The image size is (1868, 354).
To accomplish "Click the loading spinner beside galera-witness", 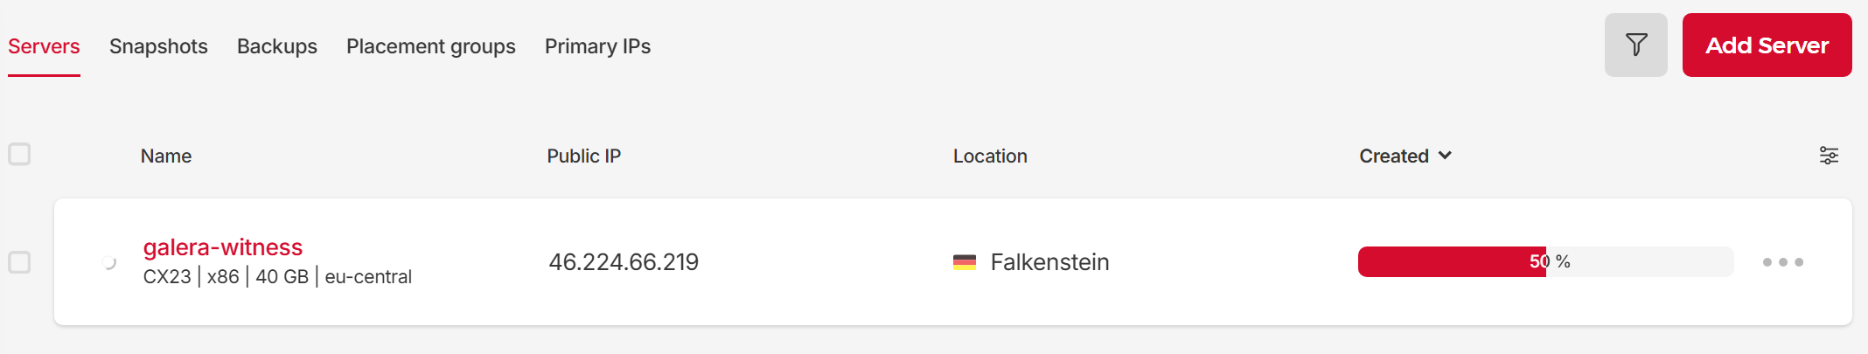I will coord(108,262).
